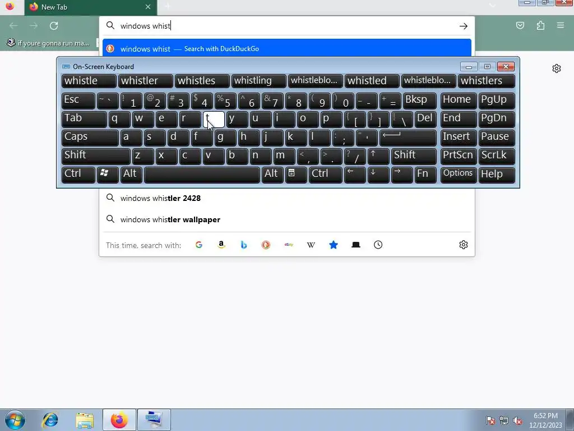The height and width of the screenshot is (431, 574).
Task: Search open tabs icon
Action: point(356,245)
